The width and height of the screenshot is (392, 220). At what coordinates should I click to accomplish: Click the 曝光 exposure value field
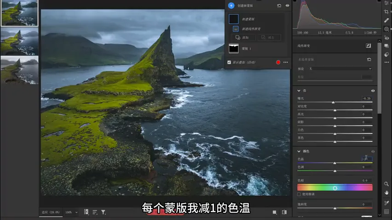click(367, 99)
